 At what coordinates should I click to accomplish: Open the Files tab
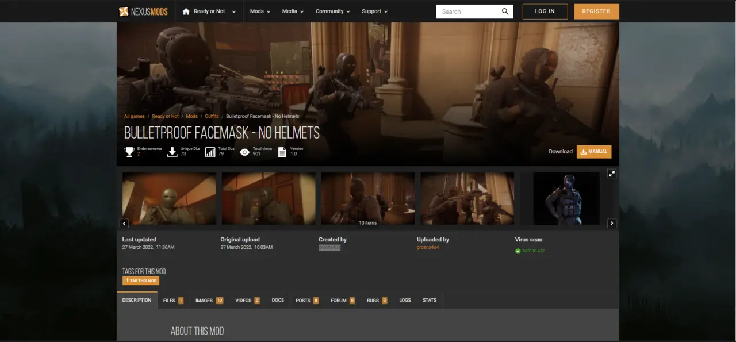point(173,300)
